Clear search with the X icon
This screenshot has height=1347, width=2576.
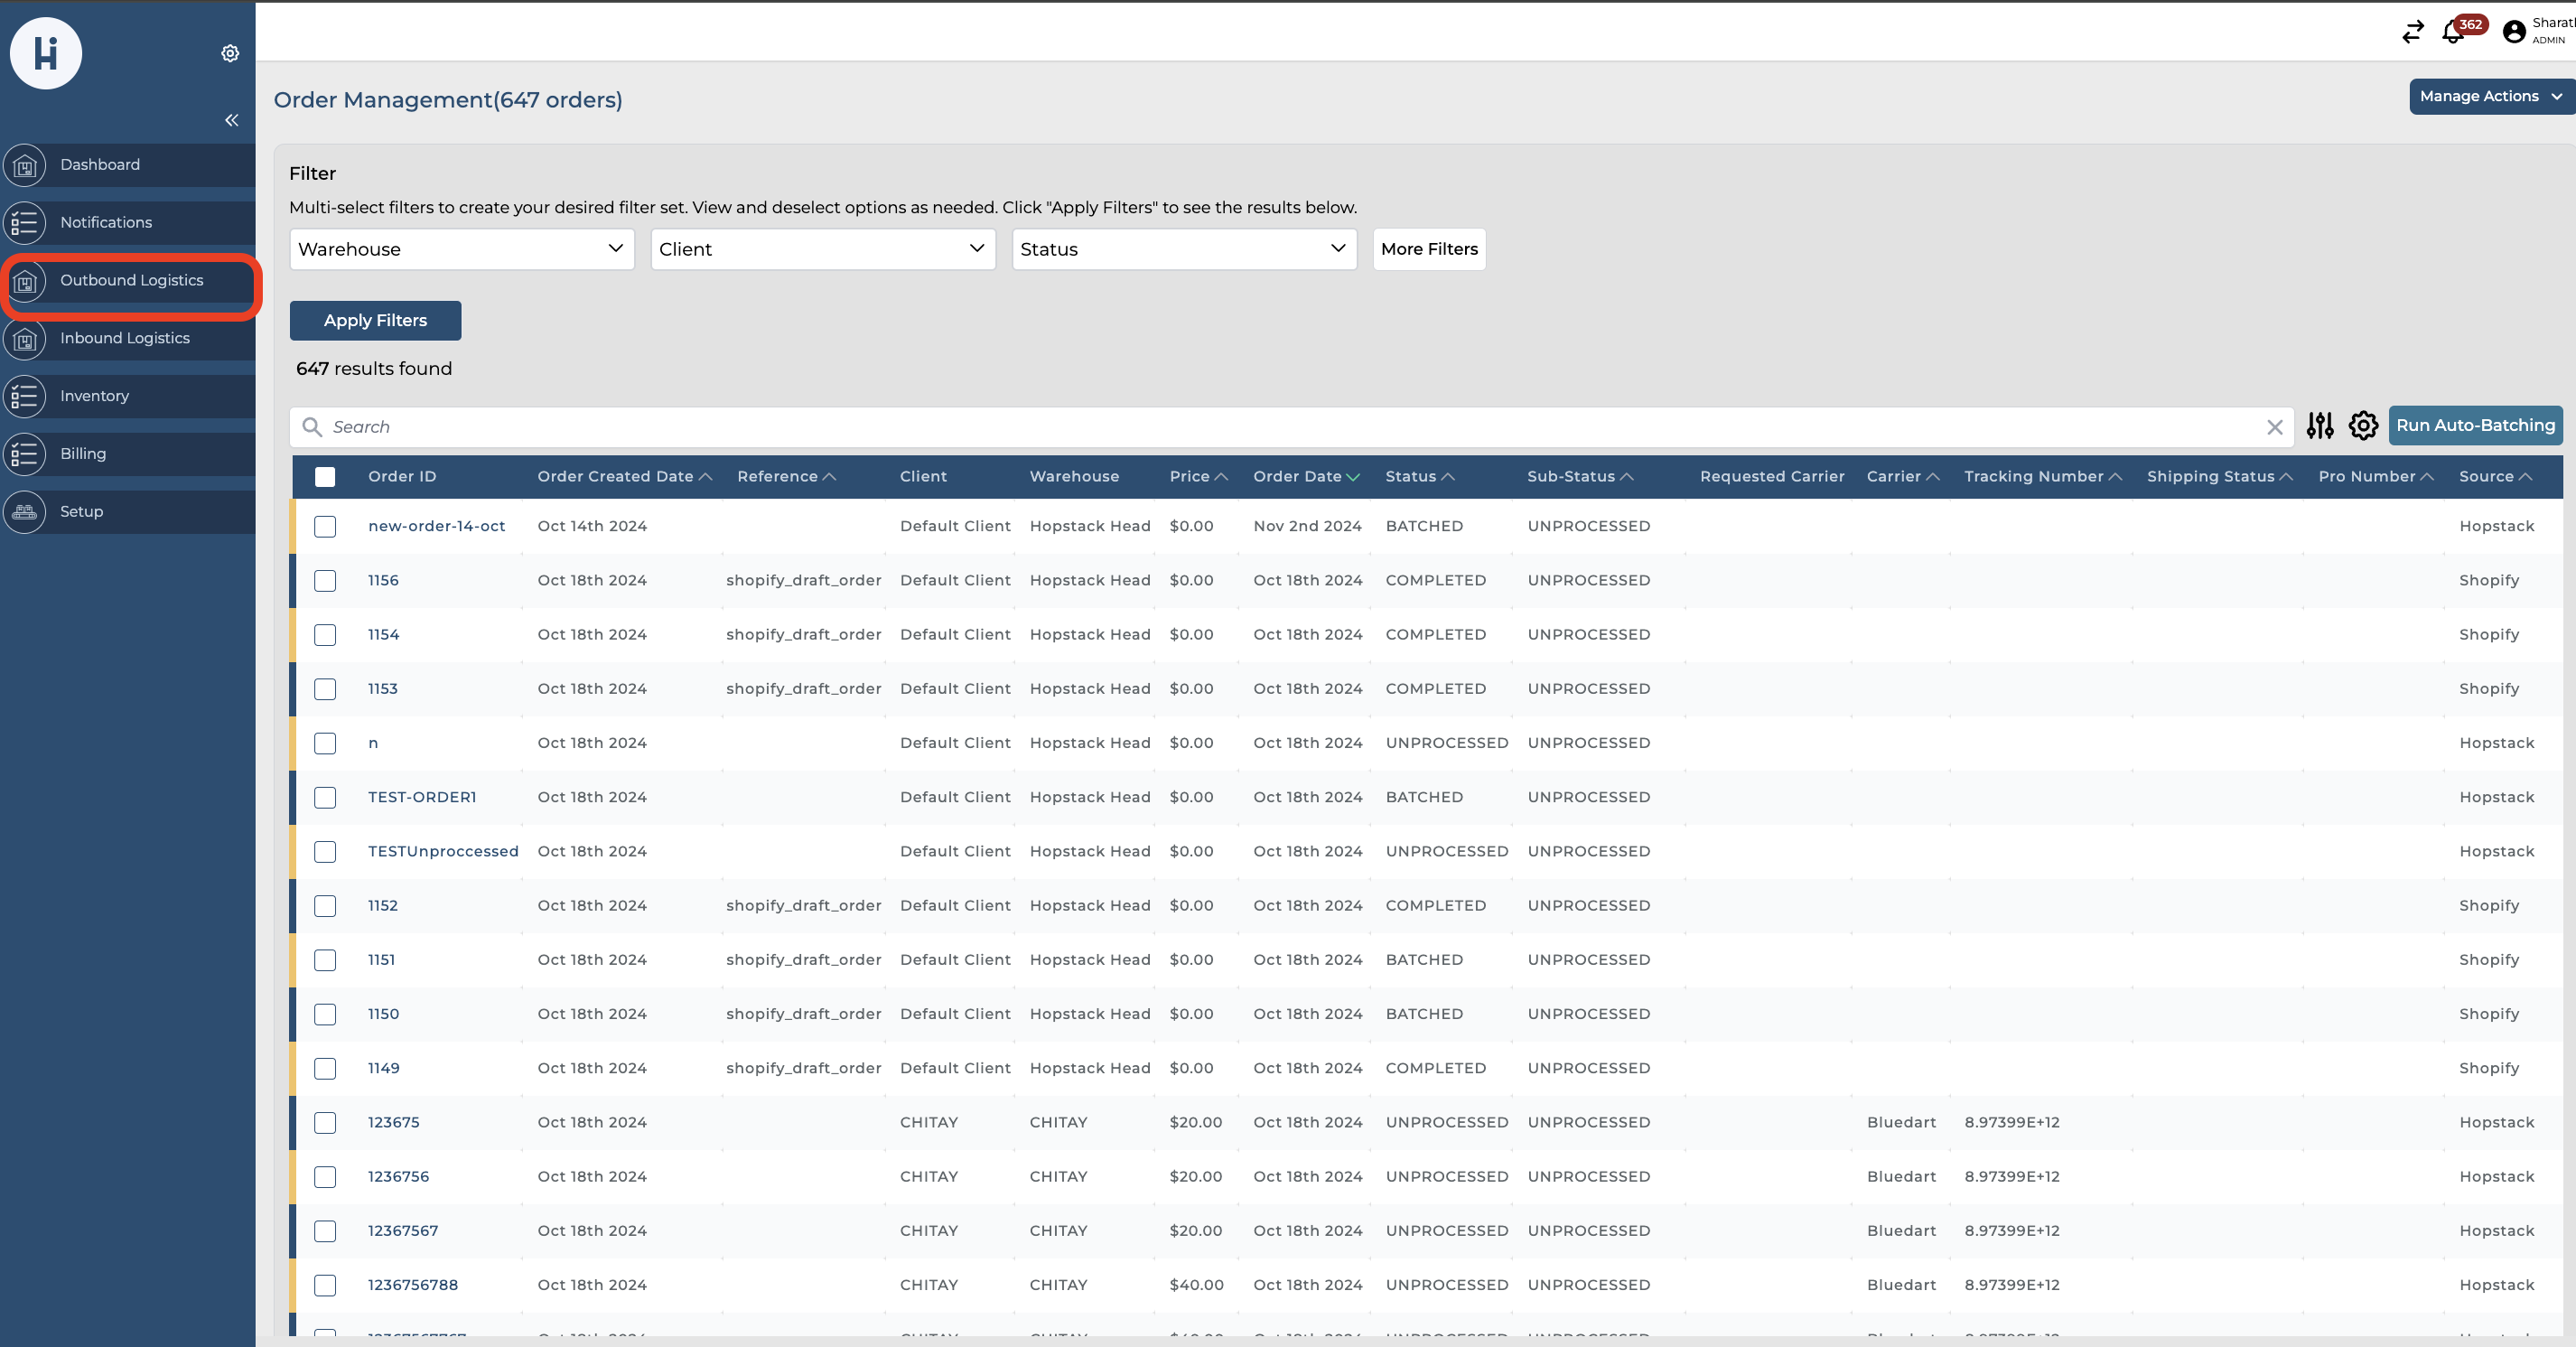click(2274, 428)
